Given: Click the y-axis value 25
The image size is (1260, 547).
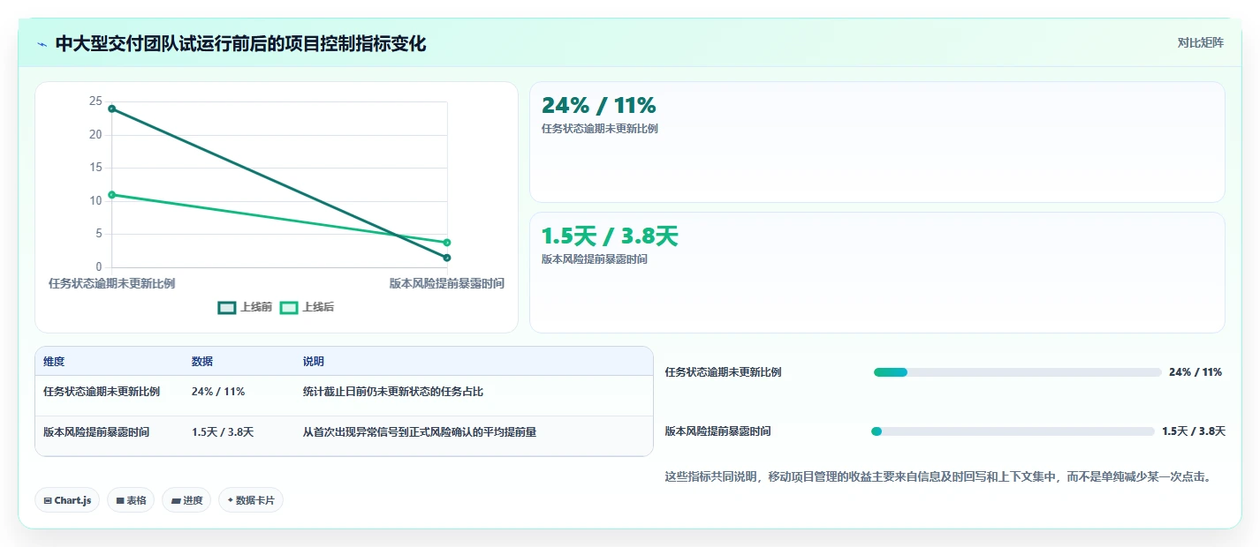Looking at the screenshot, I should [95, 101].
